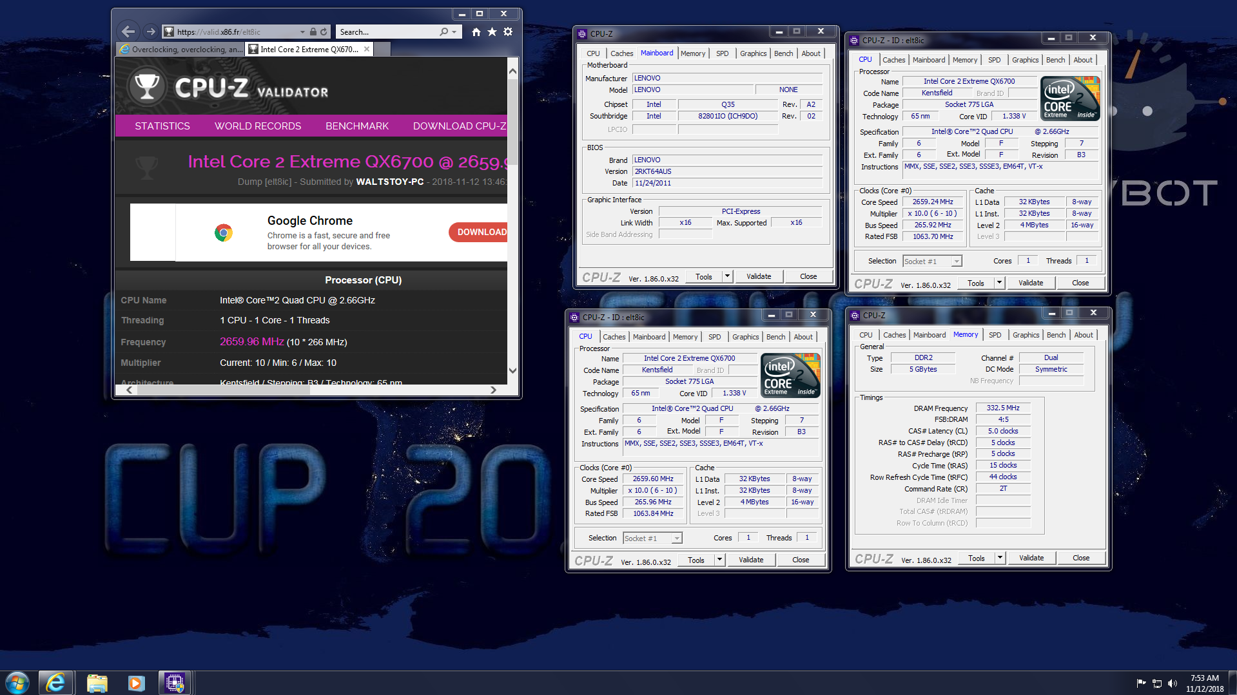Select Caches tab in upper ID window
Image resolution: width=1237 pixels, height=695 pixels.
click(x=893, y=60)
